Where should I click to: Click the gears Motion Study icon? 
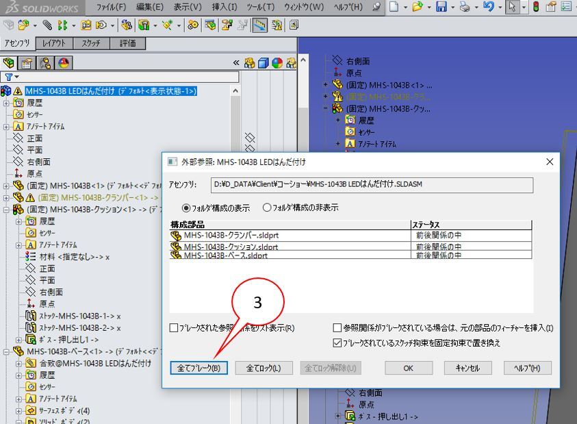(193, 25)
